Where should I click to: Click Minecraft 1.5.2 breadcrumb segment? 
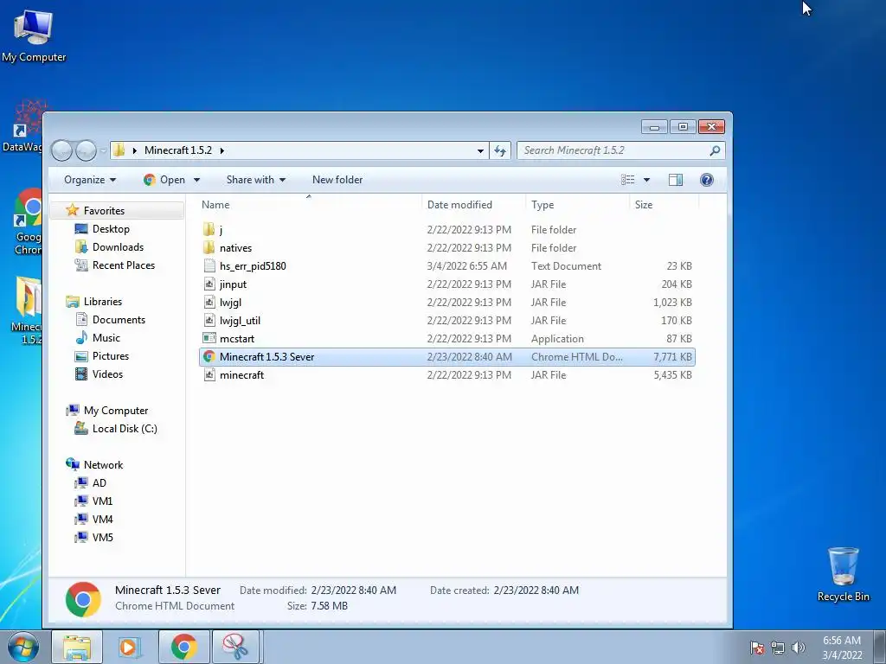[178, 150]
